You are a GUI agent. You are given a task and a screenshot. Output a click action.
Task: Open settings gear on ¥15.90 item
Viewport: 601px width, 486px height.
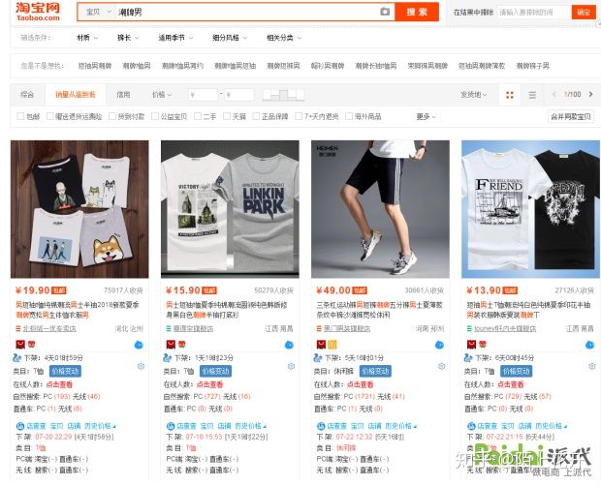291,366
